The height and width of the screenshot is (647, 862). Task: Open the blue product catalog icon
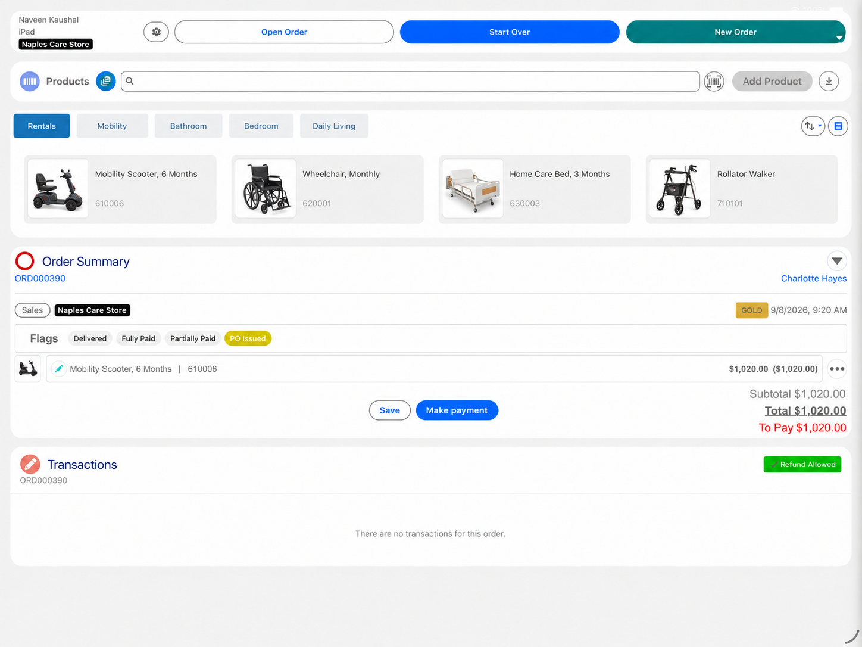click(x=106, y=81)
